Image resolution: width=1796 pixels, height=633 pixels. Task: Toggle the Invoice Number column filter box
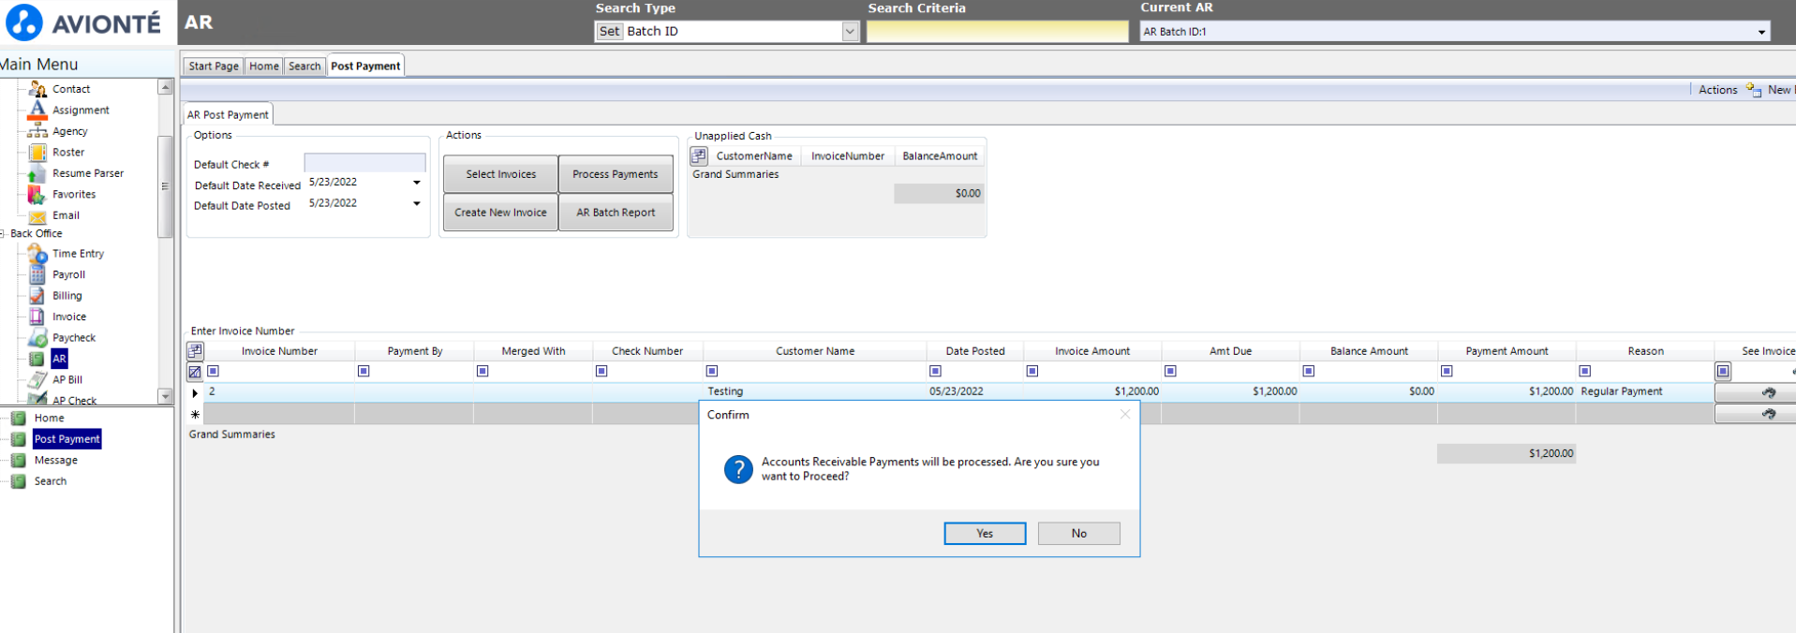[x=214, y=372]
